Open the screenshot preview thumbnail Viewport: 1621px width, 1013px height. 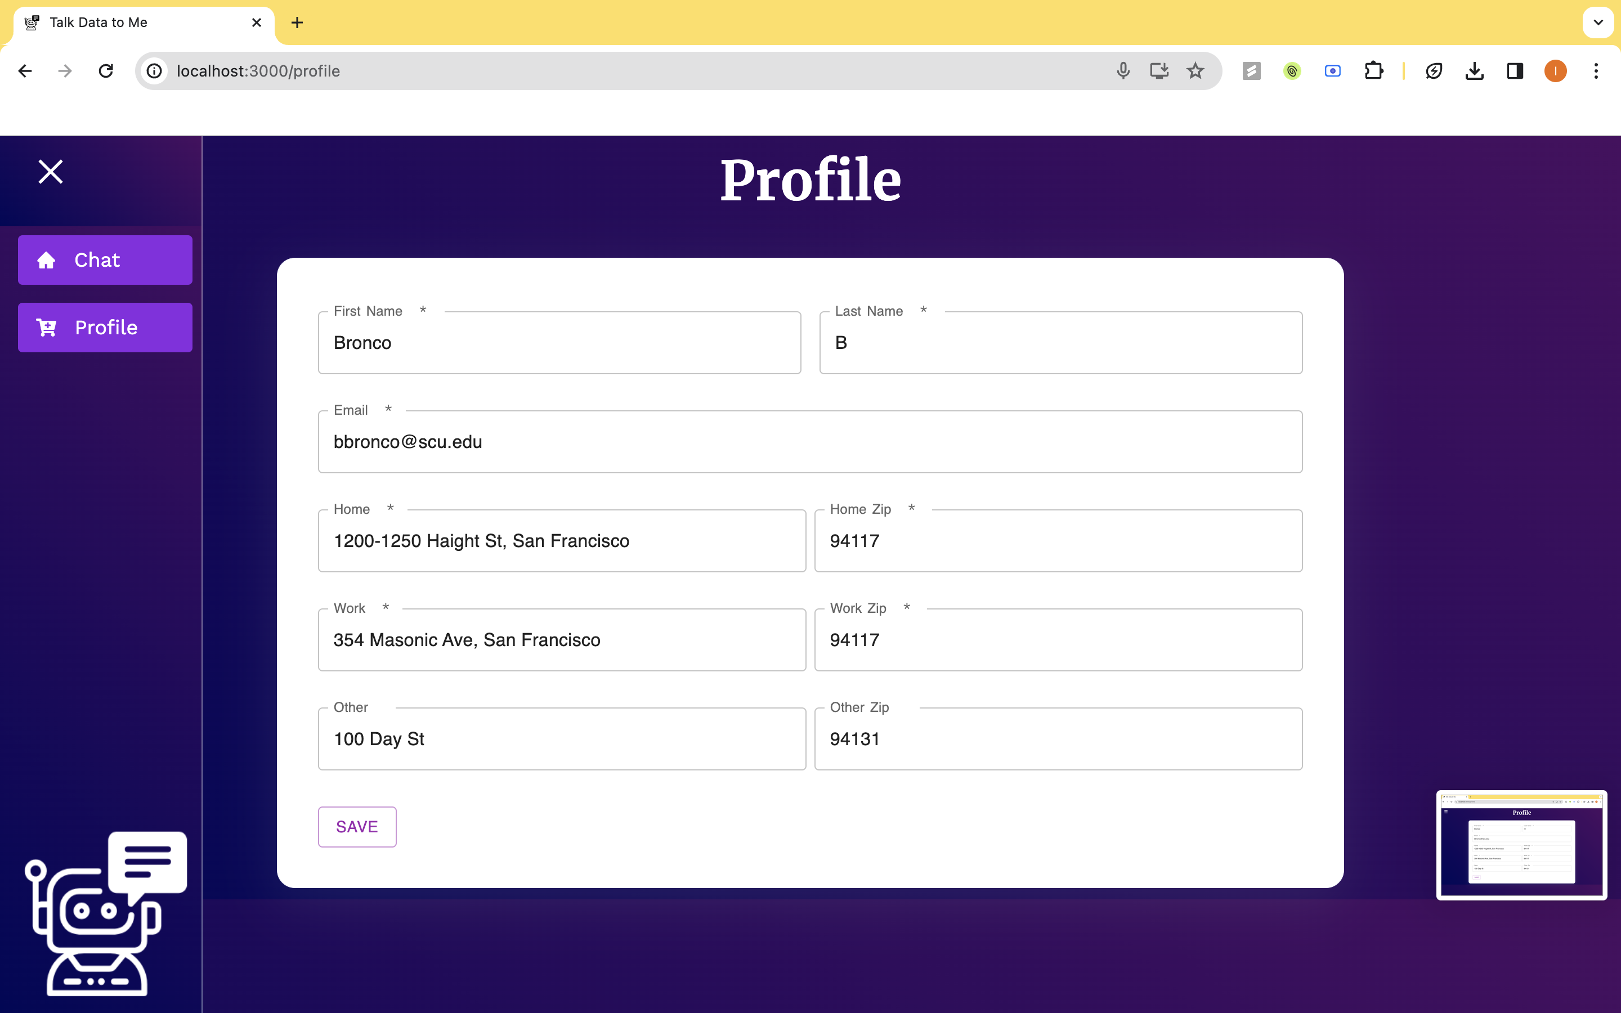pyautogui.click(x=1521, y=845)
